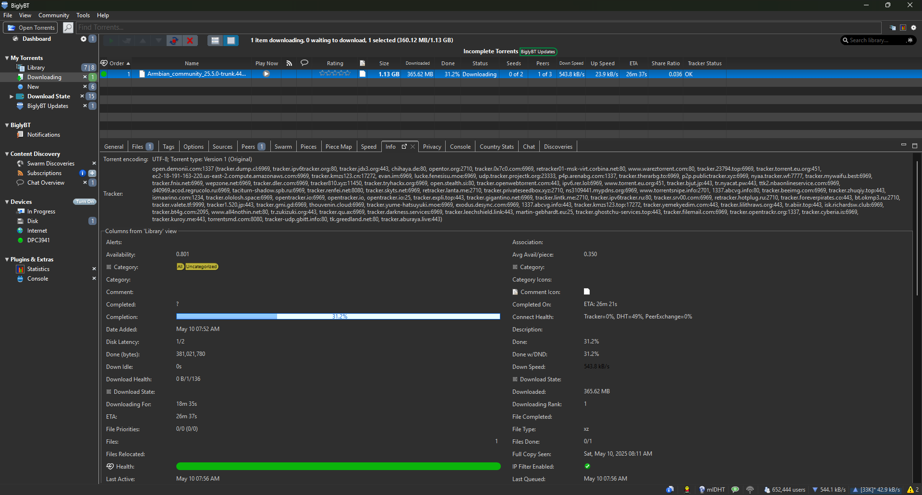Screen dimensions: 922x495
Task: Click the RSS feed column header icon
Action: click(289, 63)
